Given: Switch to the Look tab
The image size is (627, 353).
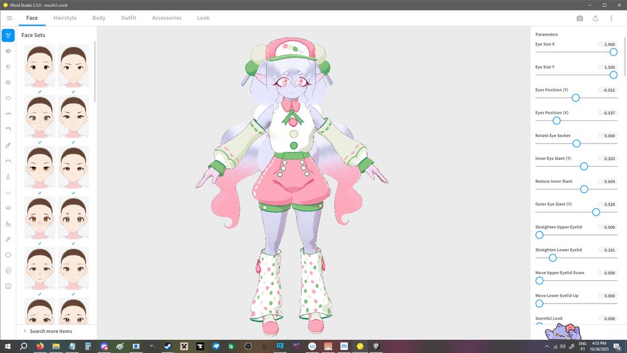Looking at the screenshot, I should pos(203,18).
